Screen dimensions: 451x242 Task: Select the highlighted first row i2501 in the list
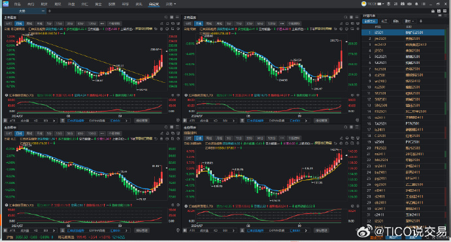403,33
